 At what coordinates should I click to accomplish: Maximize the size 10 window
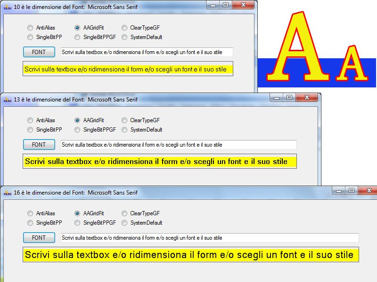click(226, 5)
